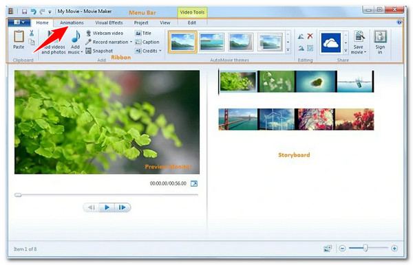413x265 pixels.
Task: Open Help question mark icon
Action: coord(399,23)
